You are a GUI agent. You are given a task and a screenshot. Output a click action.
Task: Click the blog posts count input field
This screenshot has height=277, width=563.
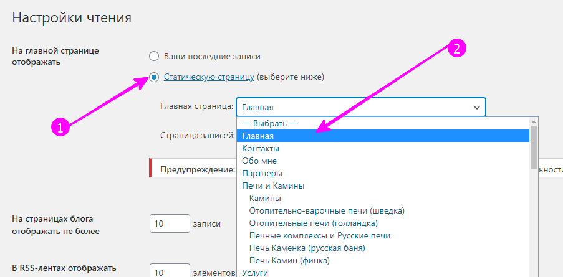tap(169, 223)
